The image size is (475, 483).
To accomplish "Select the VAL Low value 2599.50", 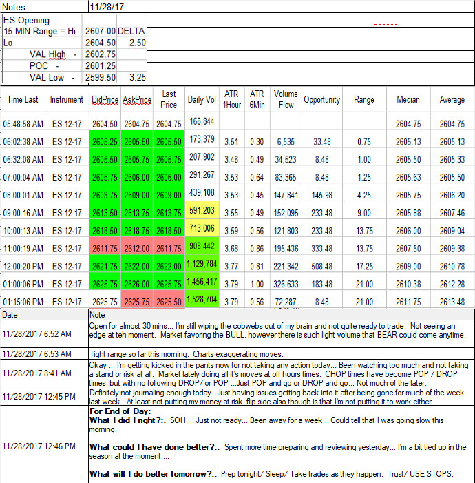I will tap(99, 78).
